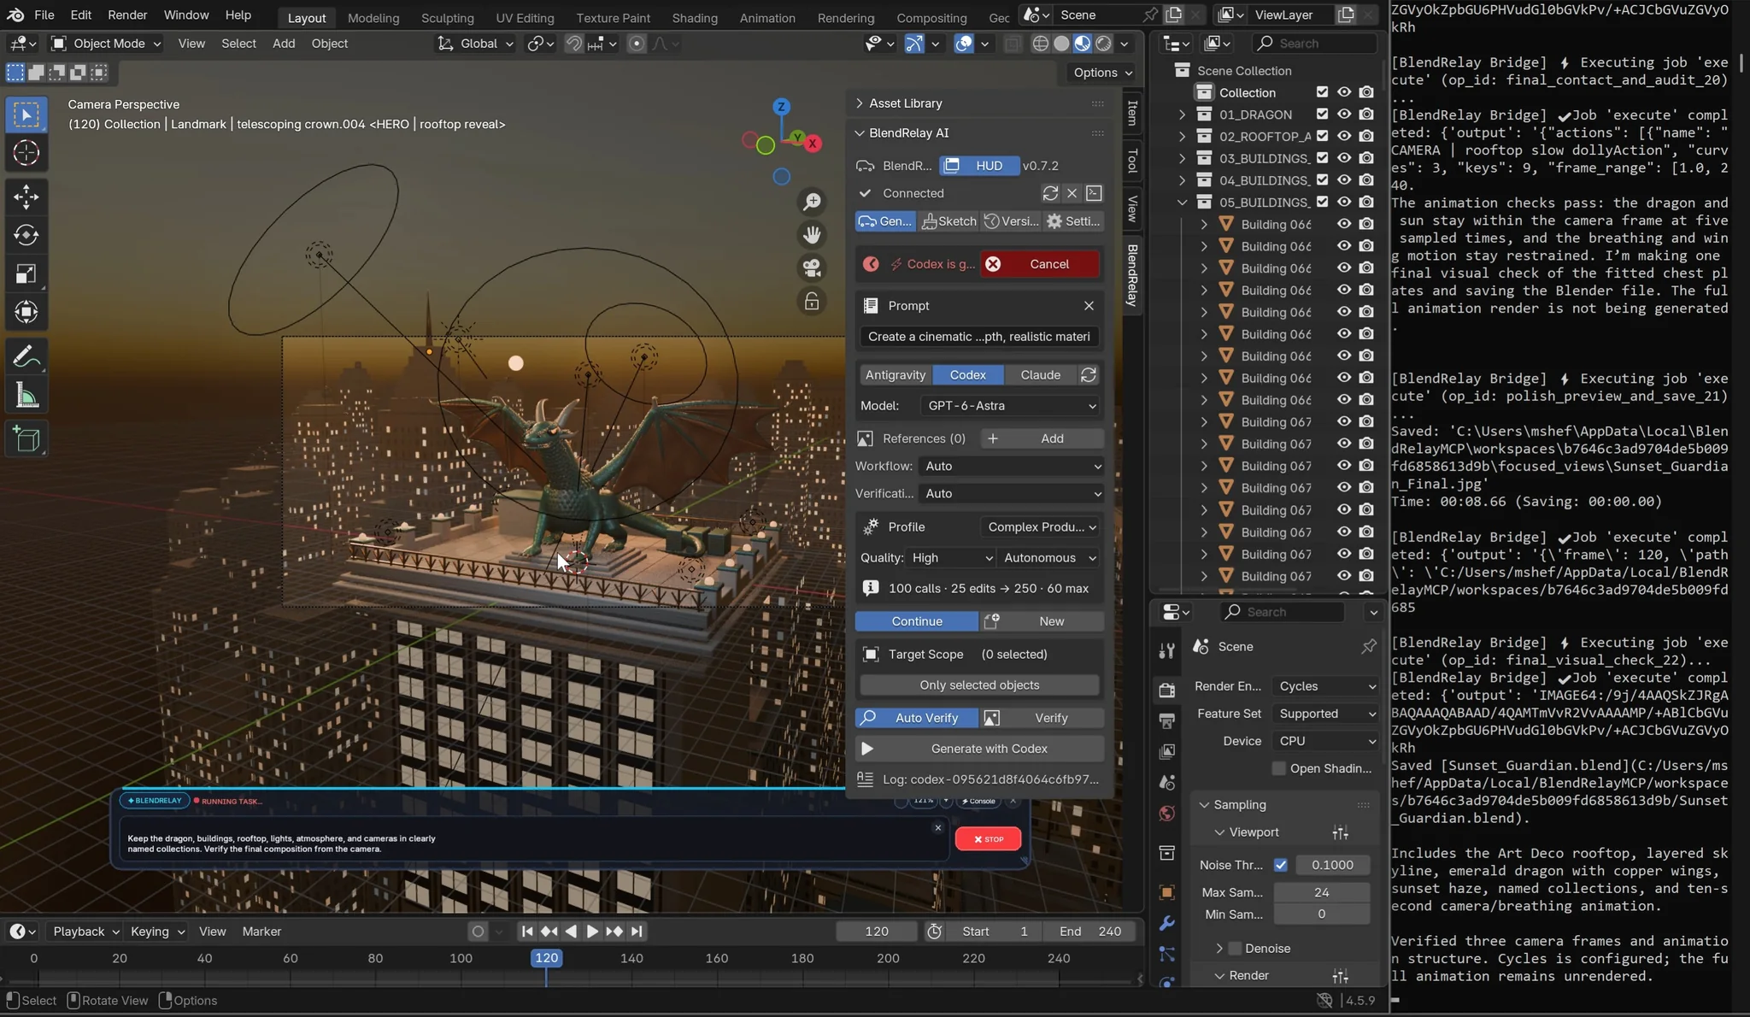Select the Scale tool
Screen dimensions: 1750x1017
pyautogui.click(x=26, y=273)
